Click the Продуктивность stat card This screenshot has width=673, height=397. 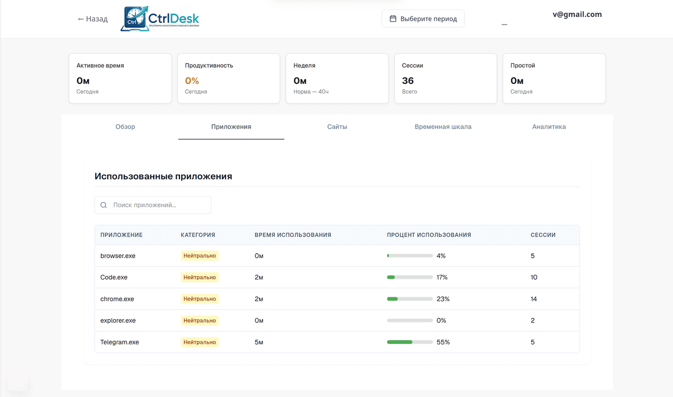[x=228, y=78]
